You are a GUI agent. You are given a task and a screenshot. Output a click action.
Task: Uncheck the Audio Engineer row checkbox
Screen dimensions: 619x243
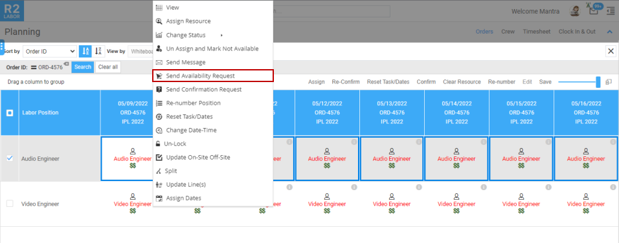10,158
